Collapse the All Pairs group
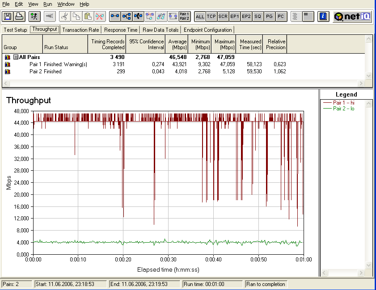 point(16,57)
